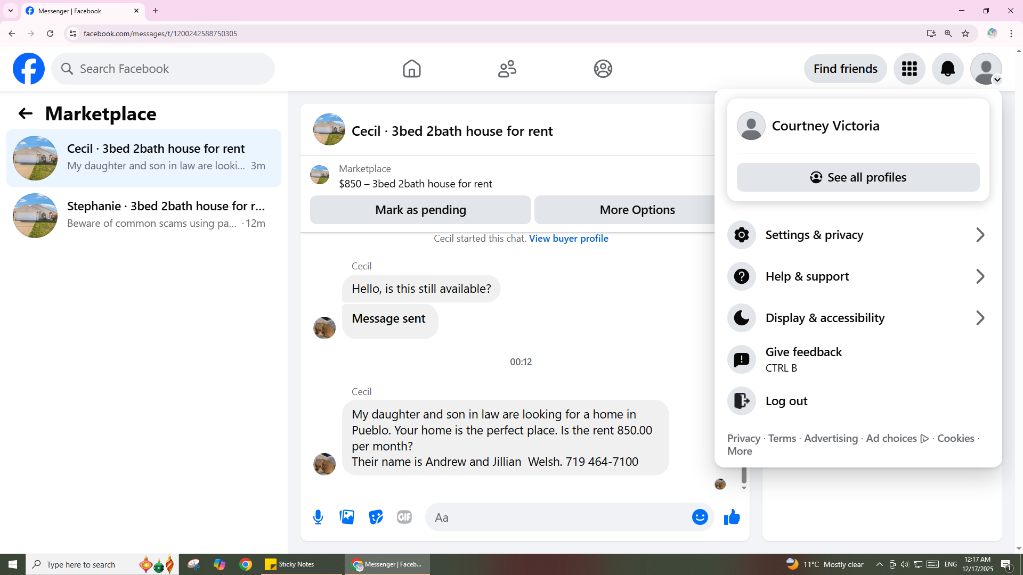
Task: Close account menu via profile avatar
Action: point(986,69)
